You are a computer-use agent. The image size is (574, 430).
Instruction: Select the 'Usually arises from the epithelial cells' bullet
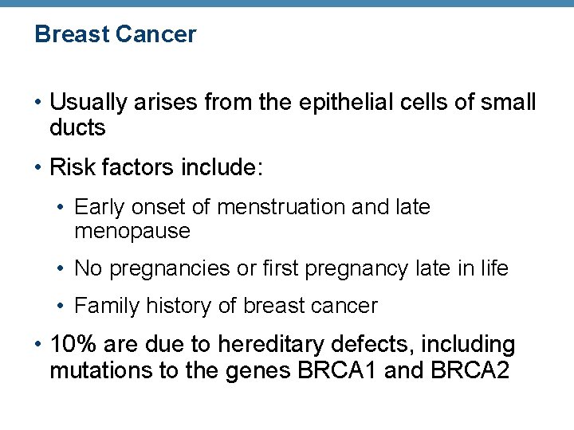coord(293,114)
